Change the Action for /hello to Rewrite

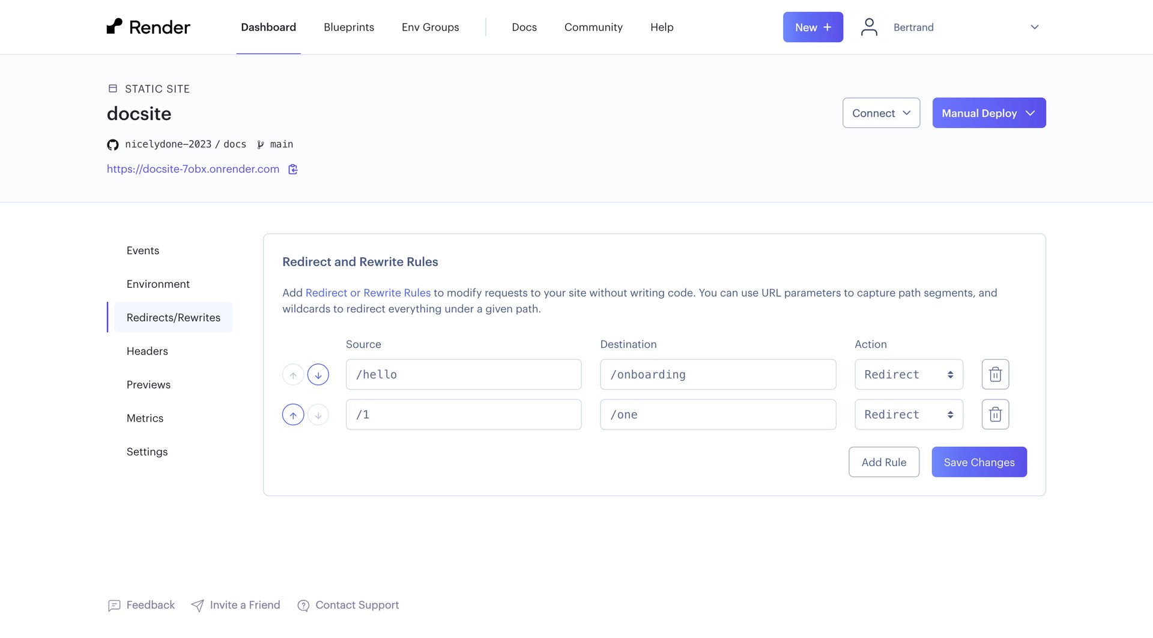click(x=908, y=374)
